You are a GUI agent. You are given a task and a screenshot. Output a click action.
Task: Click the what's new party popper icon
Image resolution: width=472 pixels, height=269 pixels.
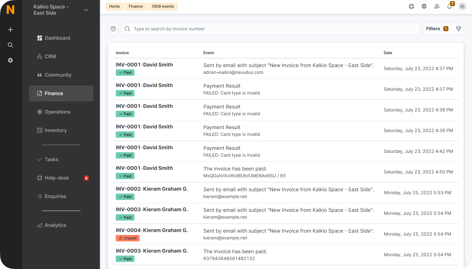437,6
